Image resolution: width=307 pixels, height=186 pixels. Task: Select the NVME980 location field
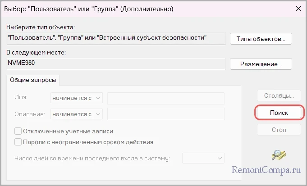click(x=116, y=64)
